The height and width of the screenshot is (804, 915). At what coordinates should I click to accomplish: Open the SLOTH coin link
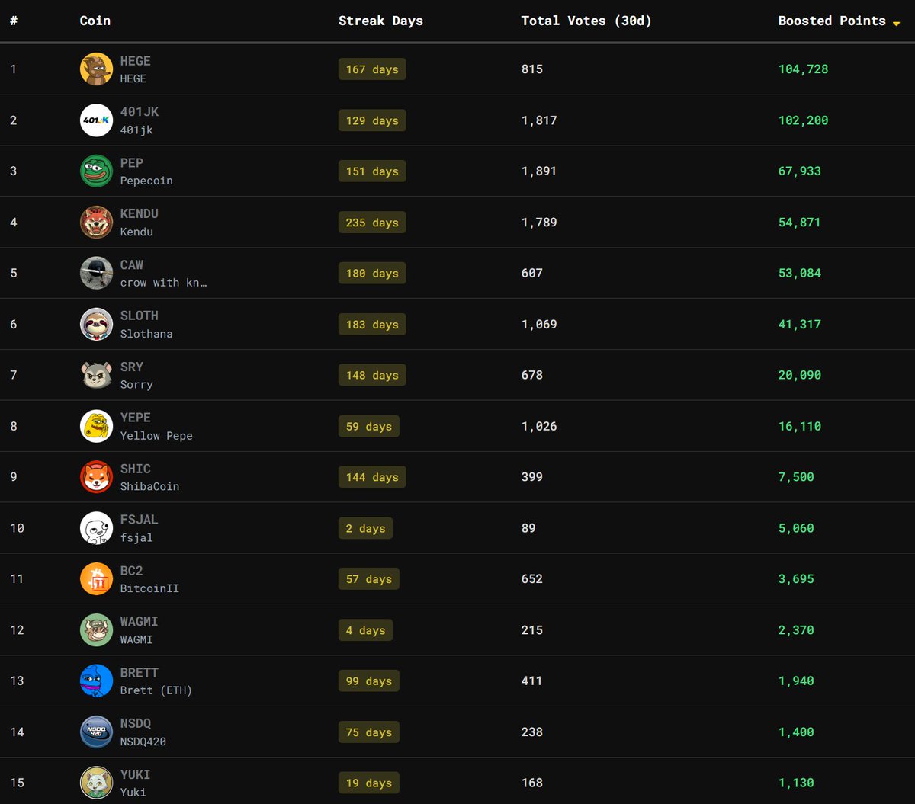tap(140, 316)
